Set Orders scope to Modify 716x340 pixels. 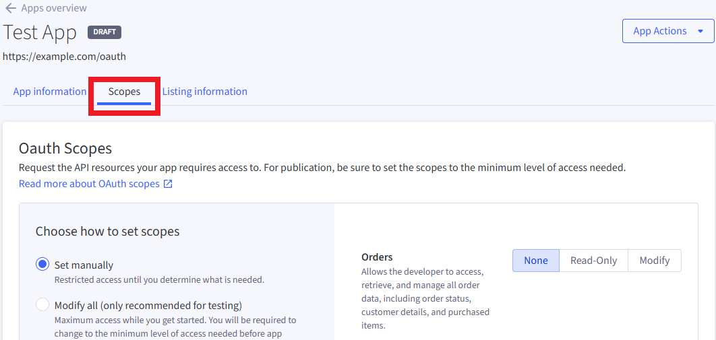654,261
